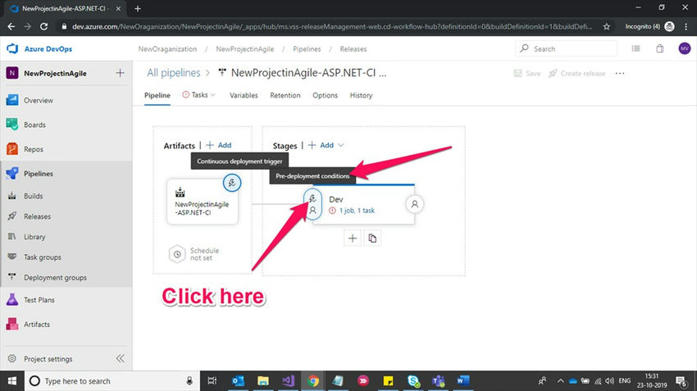Go to All pipelines link

(x=173, y=73)
